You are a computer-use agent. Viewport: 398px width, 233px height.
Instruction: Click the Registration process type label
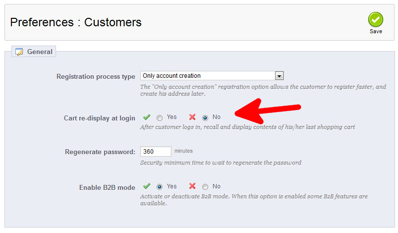[96, 77]
